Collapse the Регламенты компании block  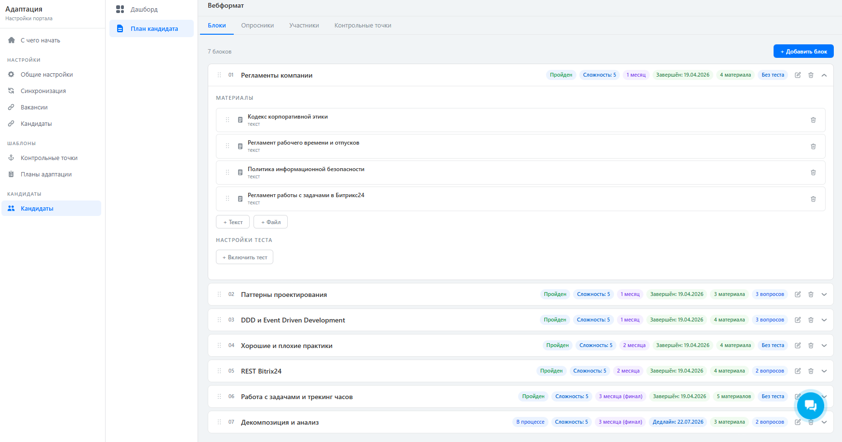click(x=824, y=75)
